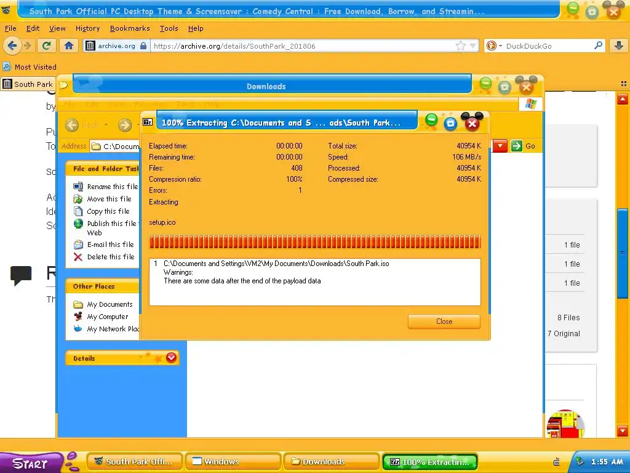The height and width of the screenshot is (473, 630).
Task: Click the Start button
Action: point(31,463)
